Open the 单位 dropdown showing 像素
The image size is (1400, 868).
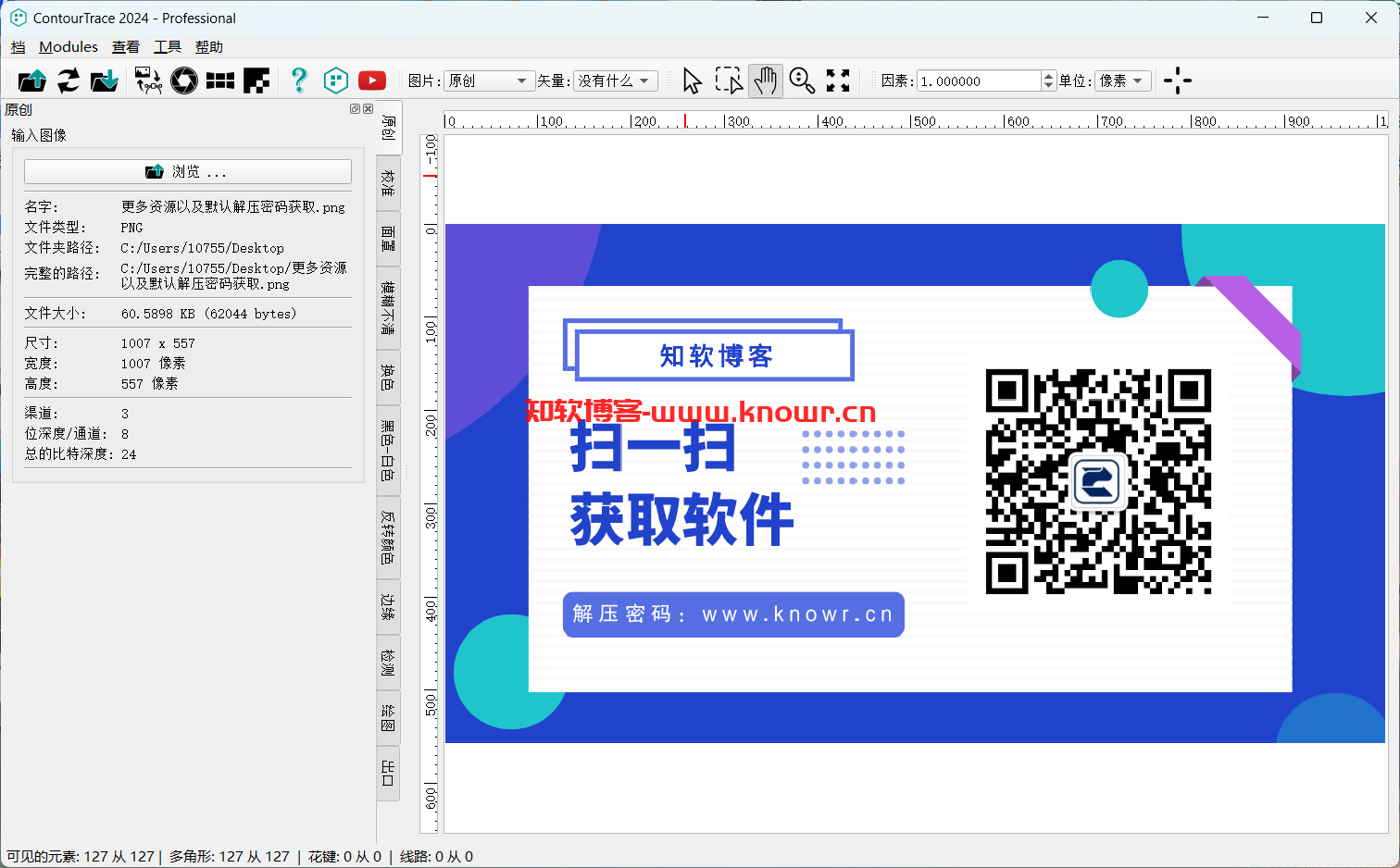pyautogui.click(x=1123, y=81)
